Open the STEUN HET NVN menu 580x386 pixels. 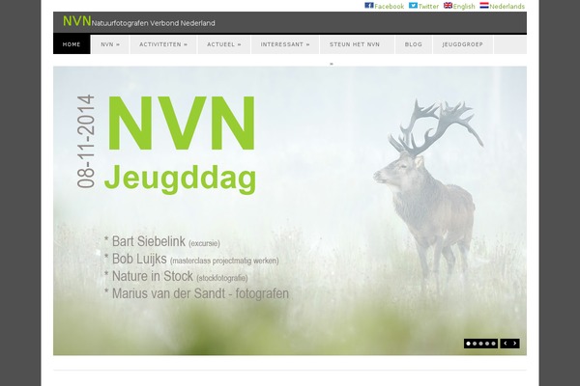click(357, 44)
